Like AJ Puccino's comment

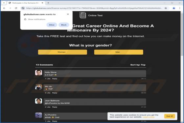[48, 121]
